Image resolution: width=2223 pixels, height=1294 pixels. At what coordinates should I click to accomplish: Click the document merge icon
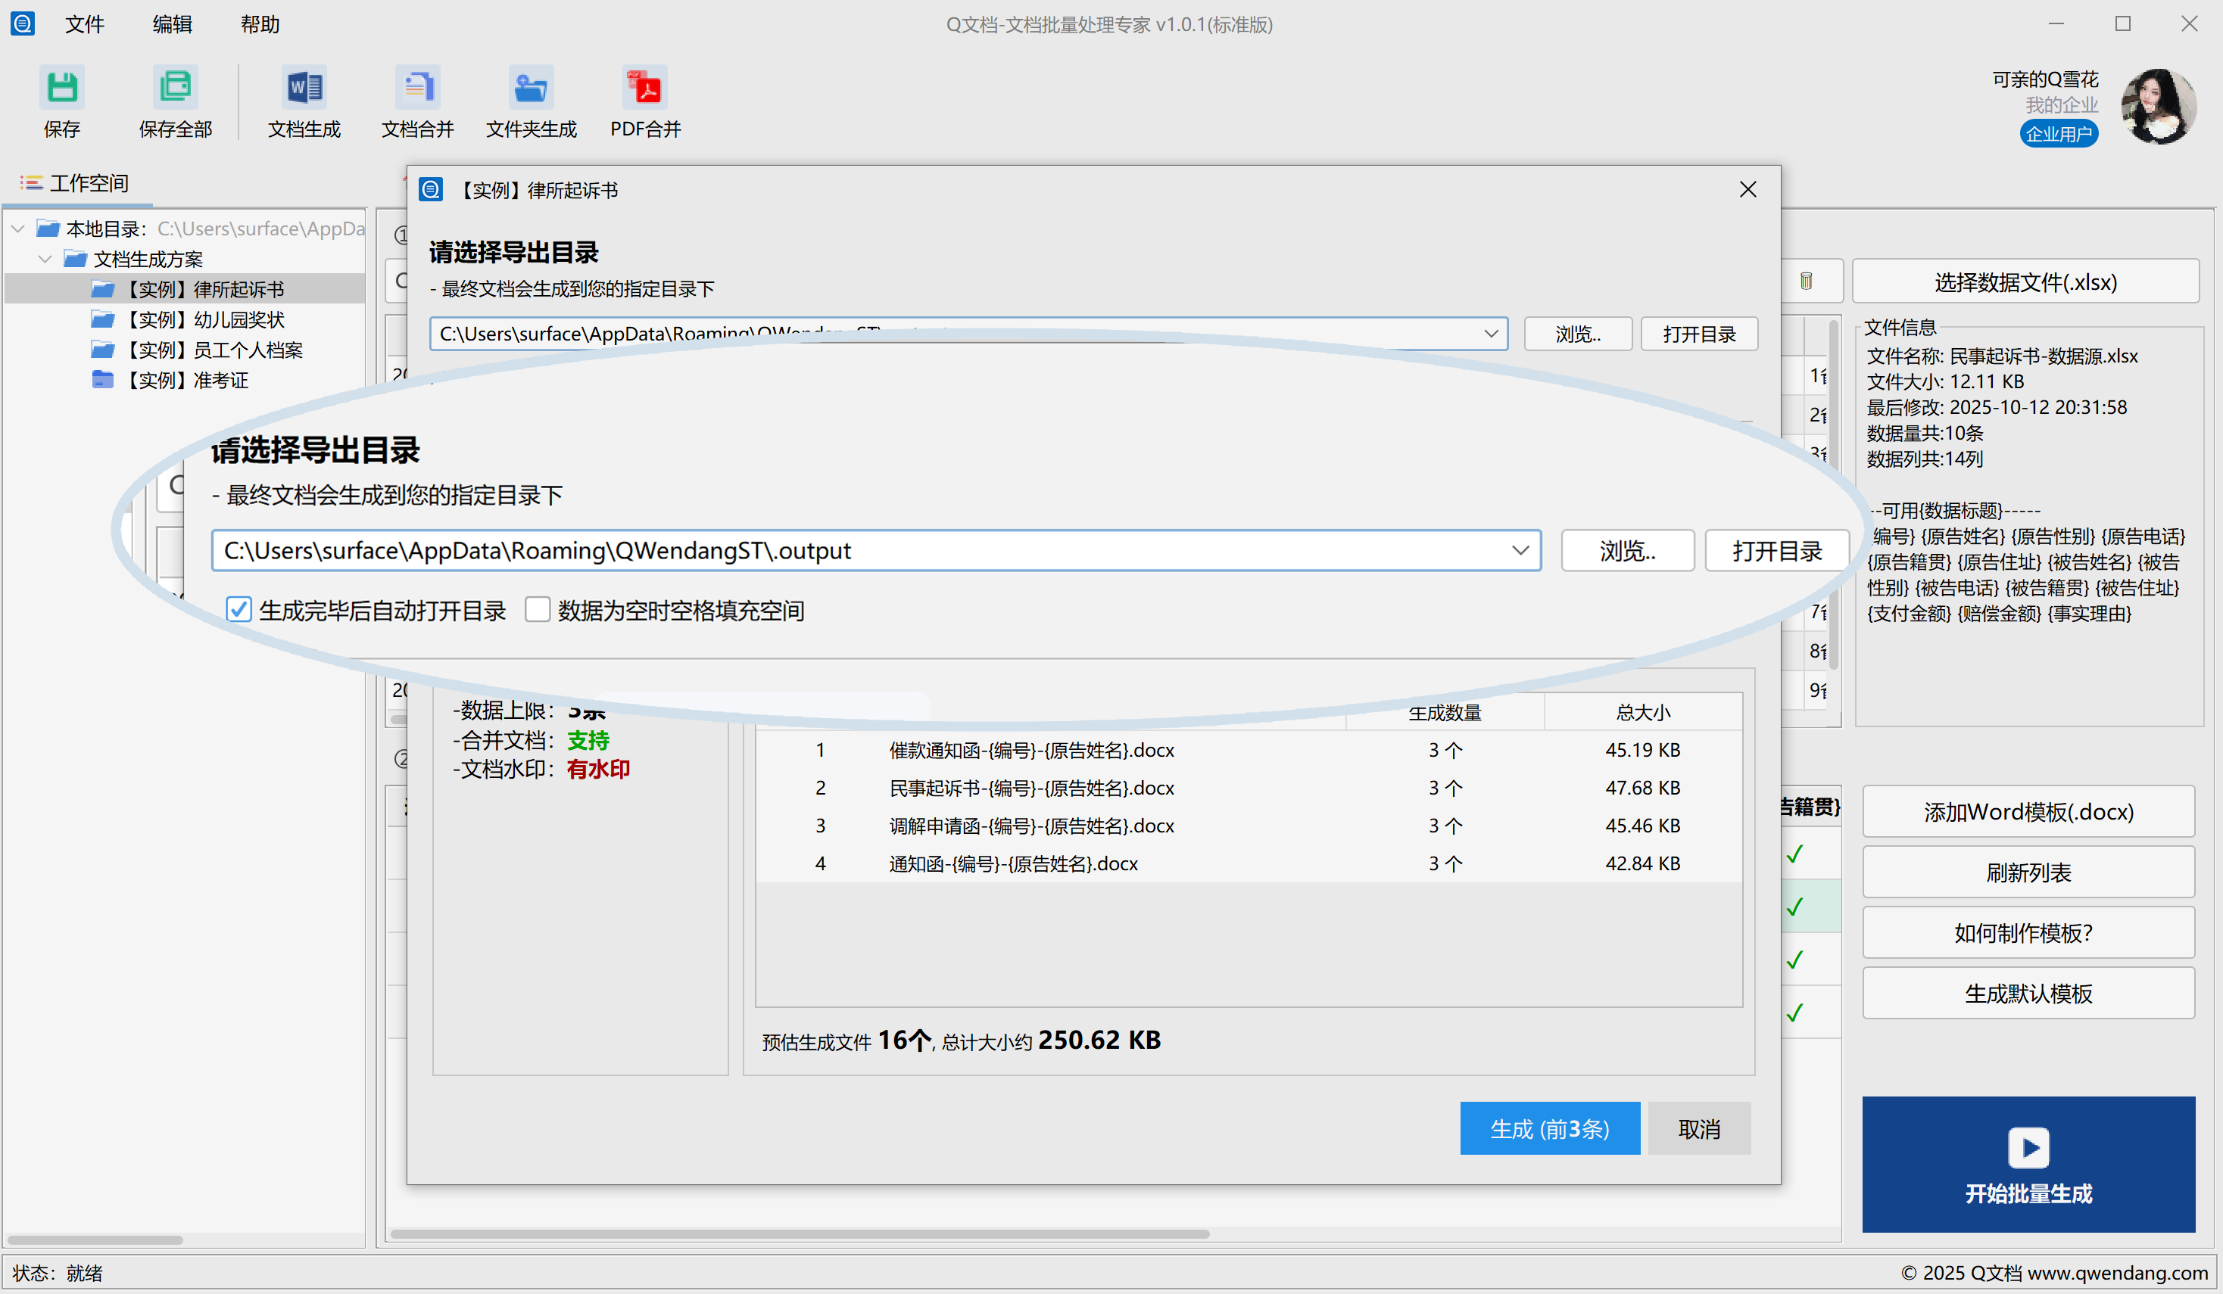417,88
